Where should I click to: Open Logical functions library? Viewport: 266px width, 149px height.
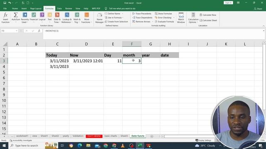pyautogui.click(x=42, y=18)
